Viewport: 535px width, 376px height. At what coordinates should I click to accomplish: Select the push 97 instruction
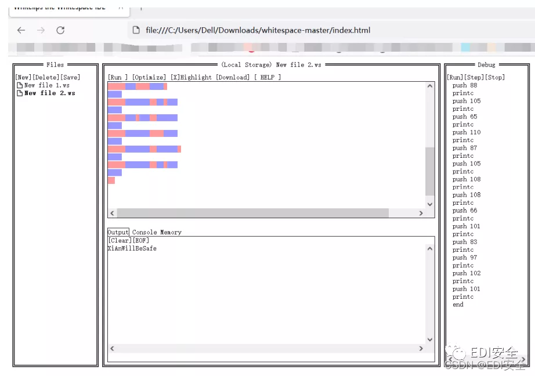point(465,258)
